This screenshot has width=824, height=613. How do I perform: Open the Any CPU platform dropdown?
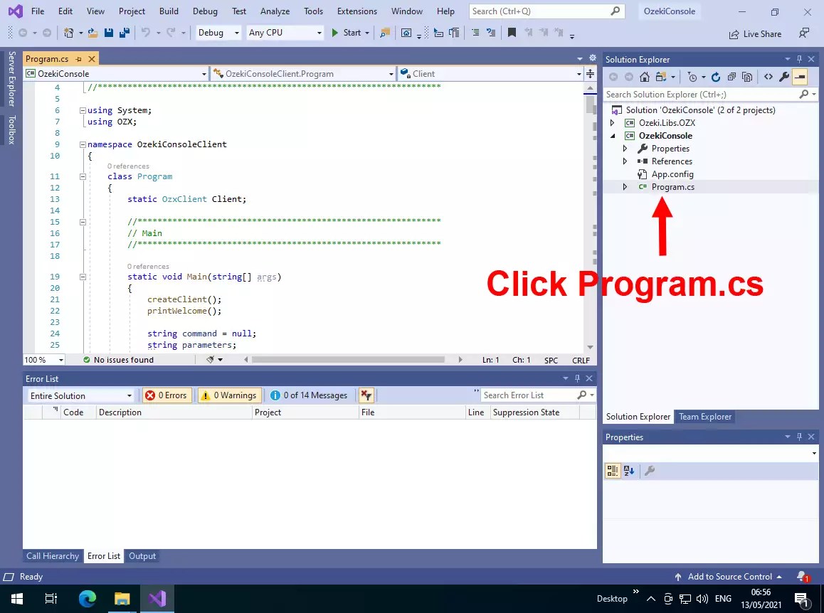point(285,32)
